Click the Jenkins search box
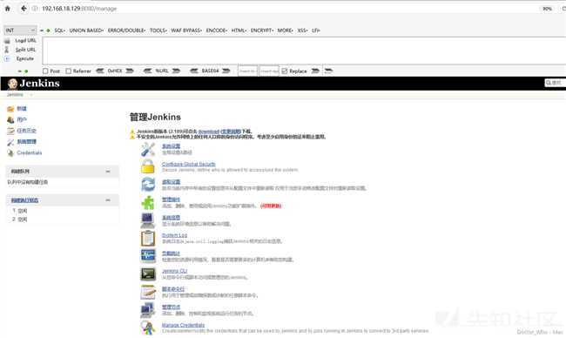Image resolution: width=566 pixels, height=338 pixels. click(555, 83)
